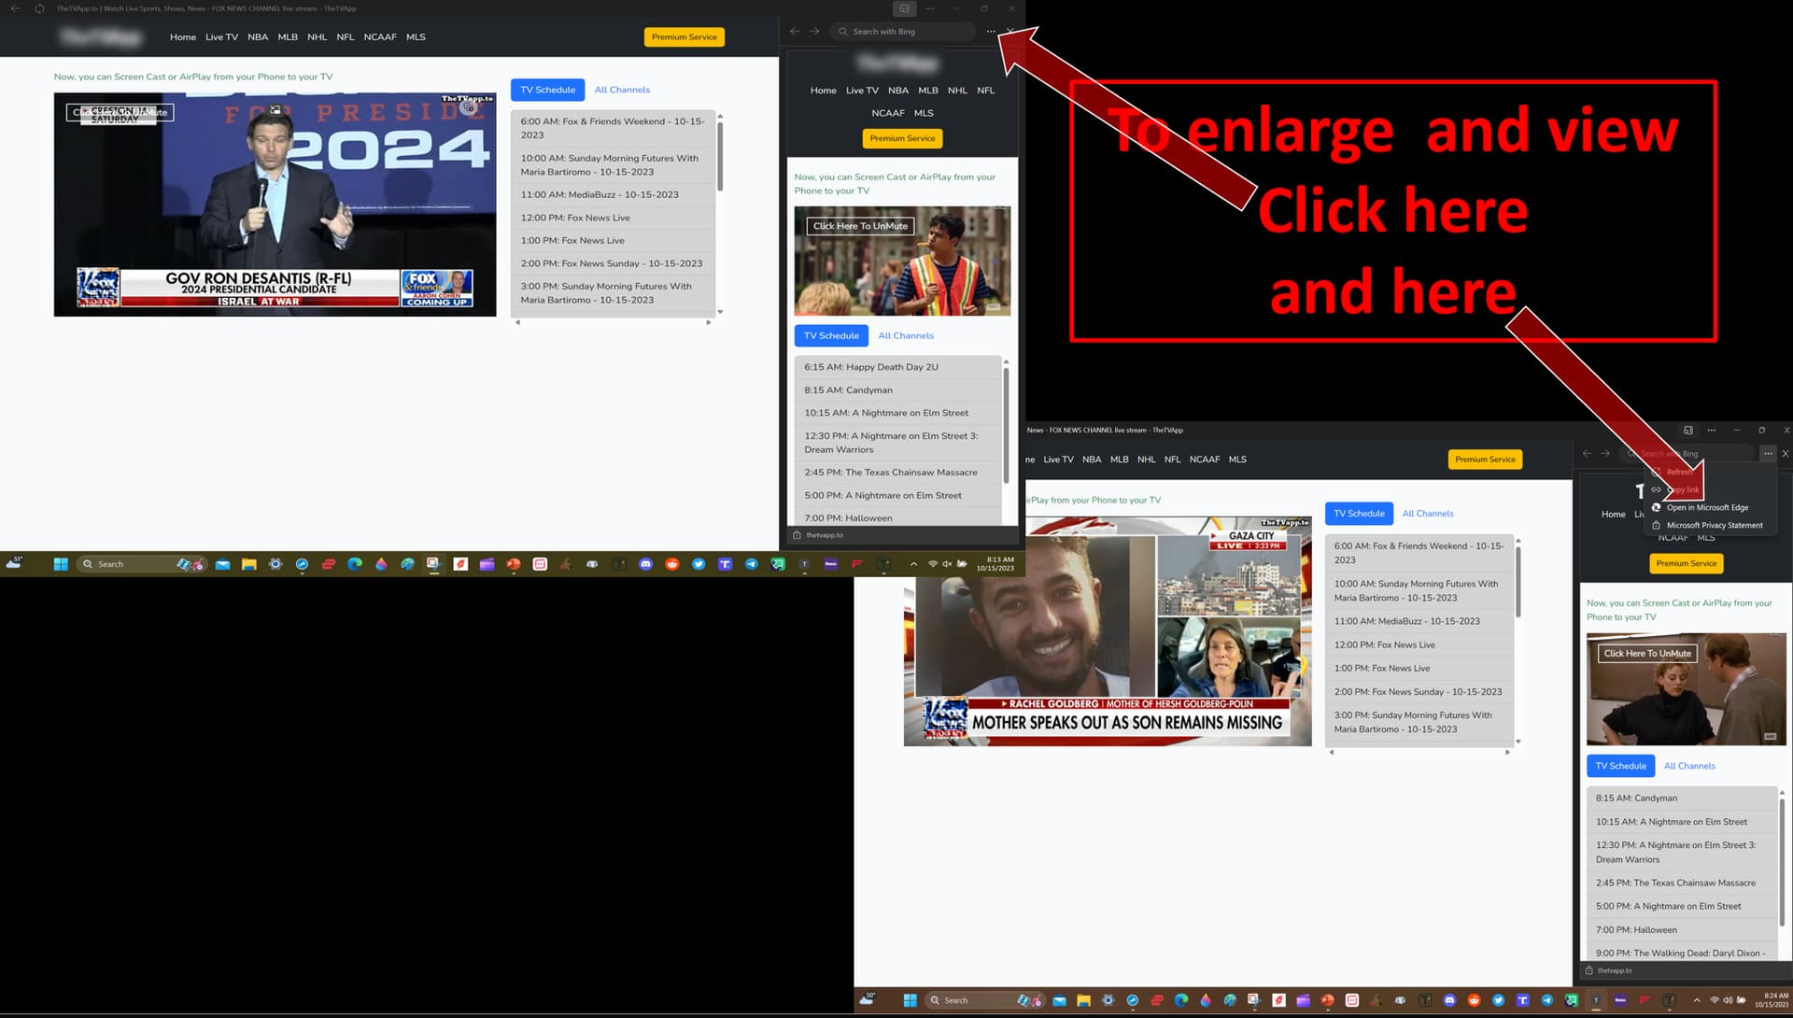Open the sidebar panel icon in upper window title bar
The height and width of the screenshot is (1018, 1793).
(903, 8)
